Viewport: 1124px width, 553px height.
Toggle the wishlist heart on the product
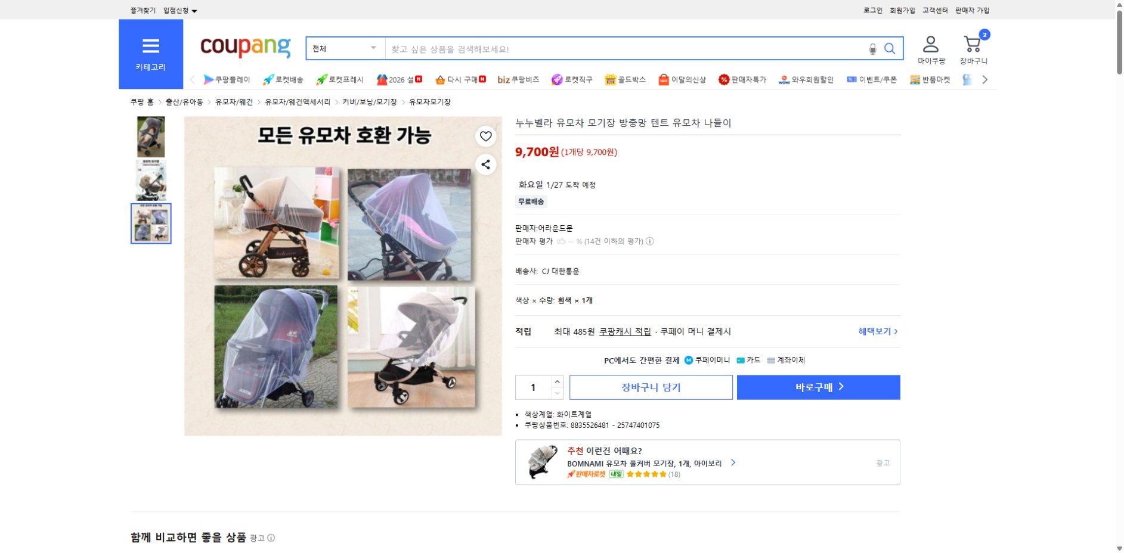(x=485, y=136)
